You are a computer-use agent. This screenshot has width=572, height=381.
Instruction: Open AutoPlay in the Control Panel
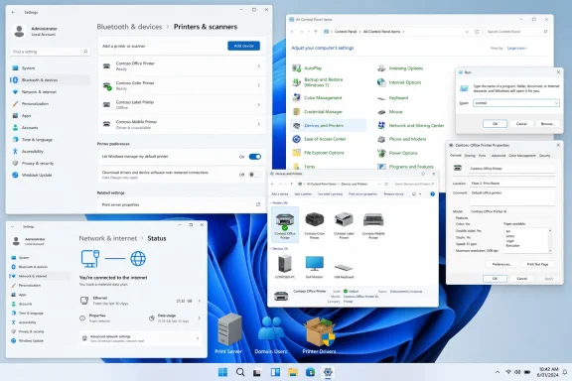(x=307, y=68)
